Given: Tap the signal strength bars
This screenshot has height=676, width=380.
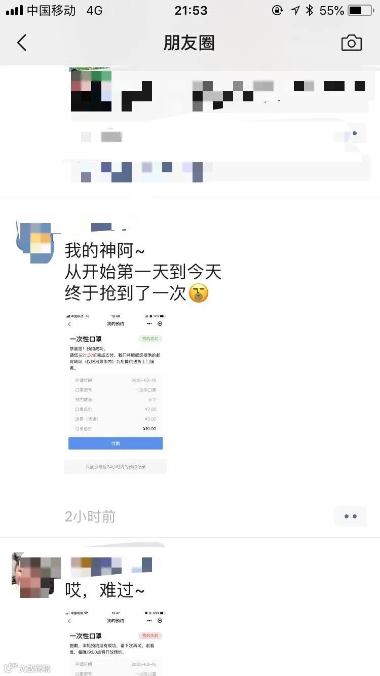Looking at the screenshot, I should tap(14, 11).
